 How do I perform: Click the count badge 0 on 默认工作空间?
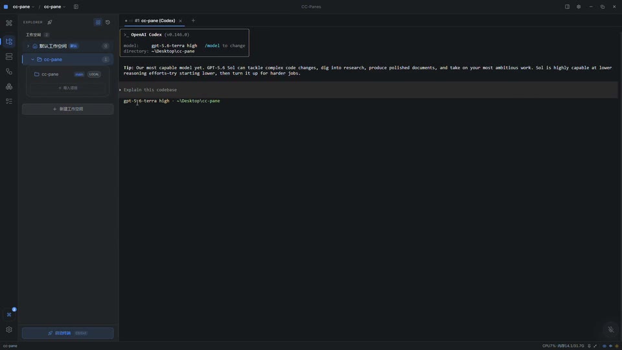pyautogui.click(x=106, y=46)
